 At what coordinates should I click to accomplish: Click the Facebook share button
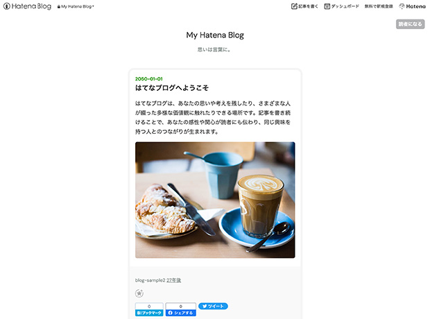(x=180, y=313)
